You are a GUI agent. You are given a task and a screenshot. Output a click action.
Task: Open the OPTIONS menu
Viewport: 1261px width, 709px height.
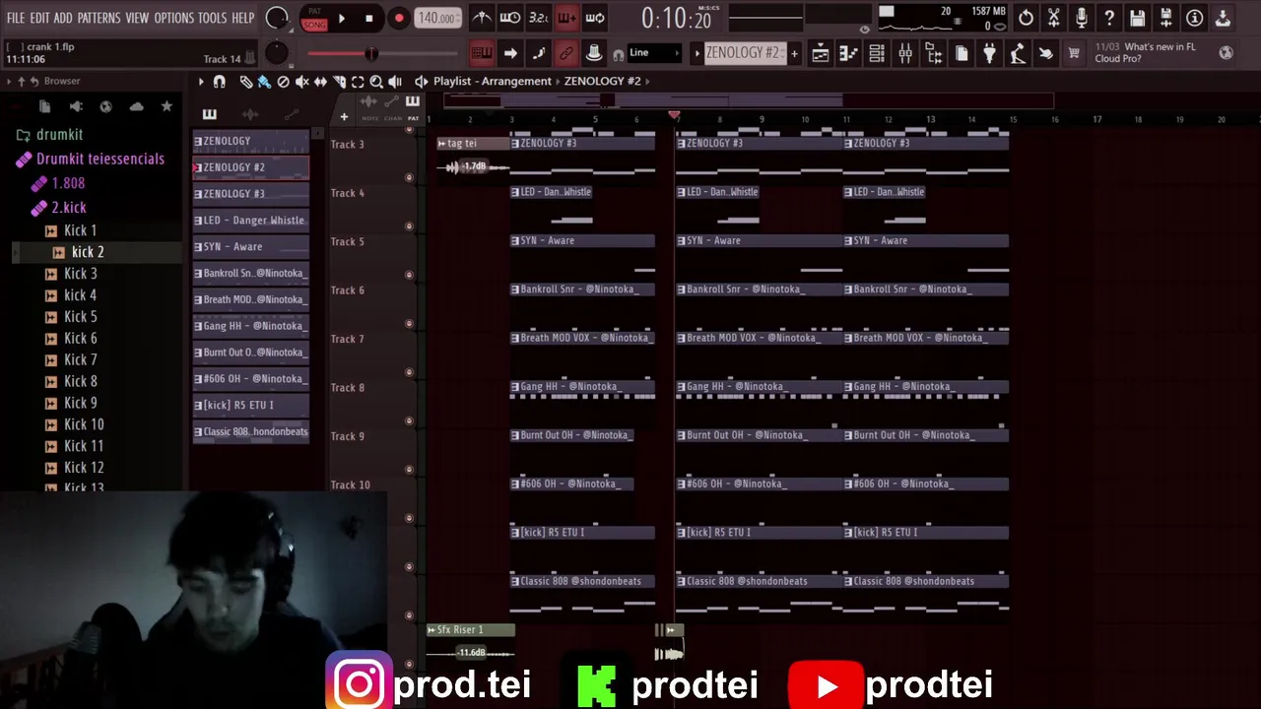(x=173, y=18)
